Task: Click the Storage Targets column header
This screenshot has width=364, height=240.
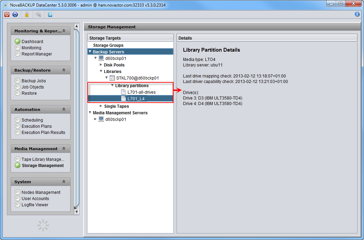Action: click(130, 38)
